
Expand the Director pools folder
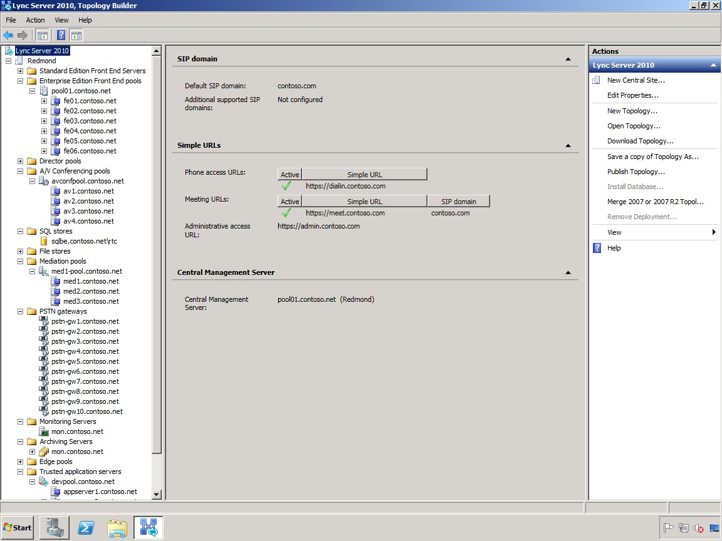(20, 161)
